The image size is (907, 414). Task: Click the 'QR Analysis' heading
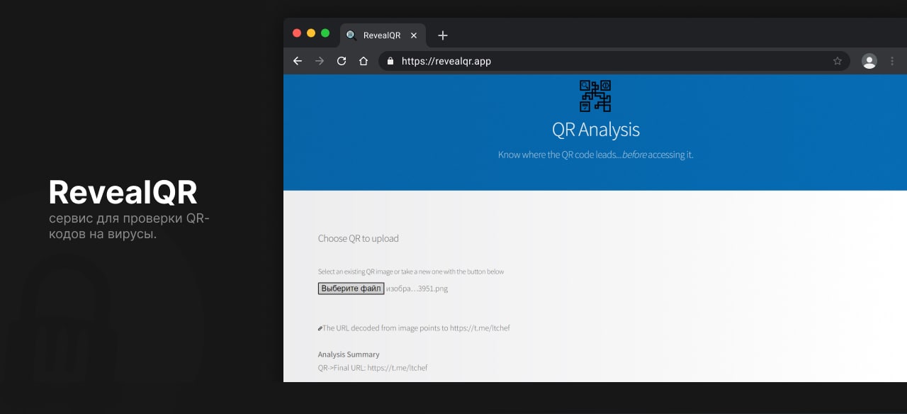pyautogui.click(x=596, y=130)
